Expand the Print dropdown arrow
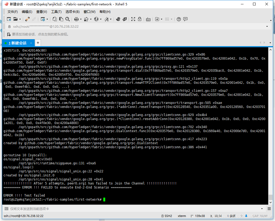This screenshot has height=221, width=275. [81, 19]
